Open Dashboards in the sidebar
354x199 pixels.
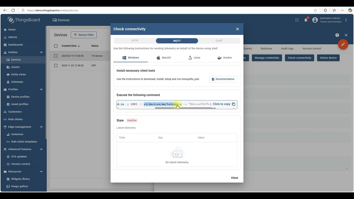pos(23,45)
